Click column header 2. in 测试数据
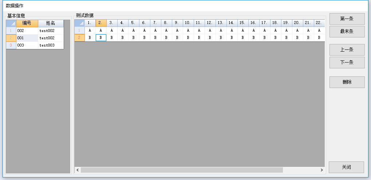The image size is (371, 180). pyautogui.click(x=101, y=23)
